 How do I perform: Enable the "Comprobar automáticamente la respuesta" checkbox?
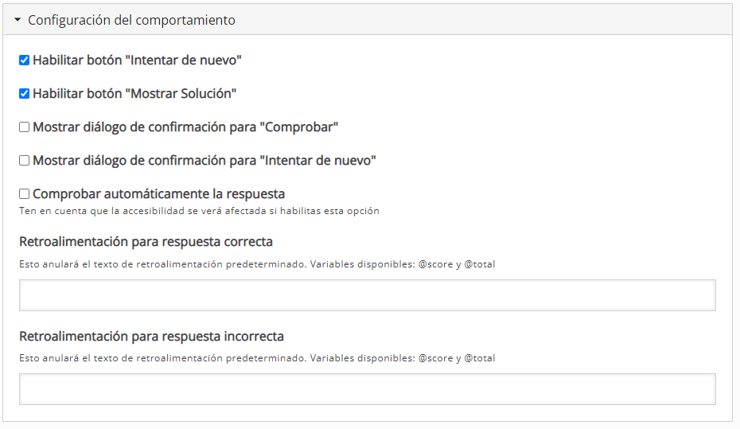[x=25, y=194]
